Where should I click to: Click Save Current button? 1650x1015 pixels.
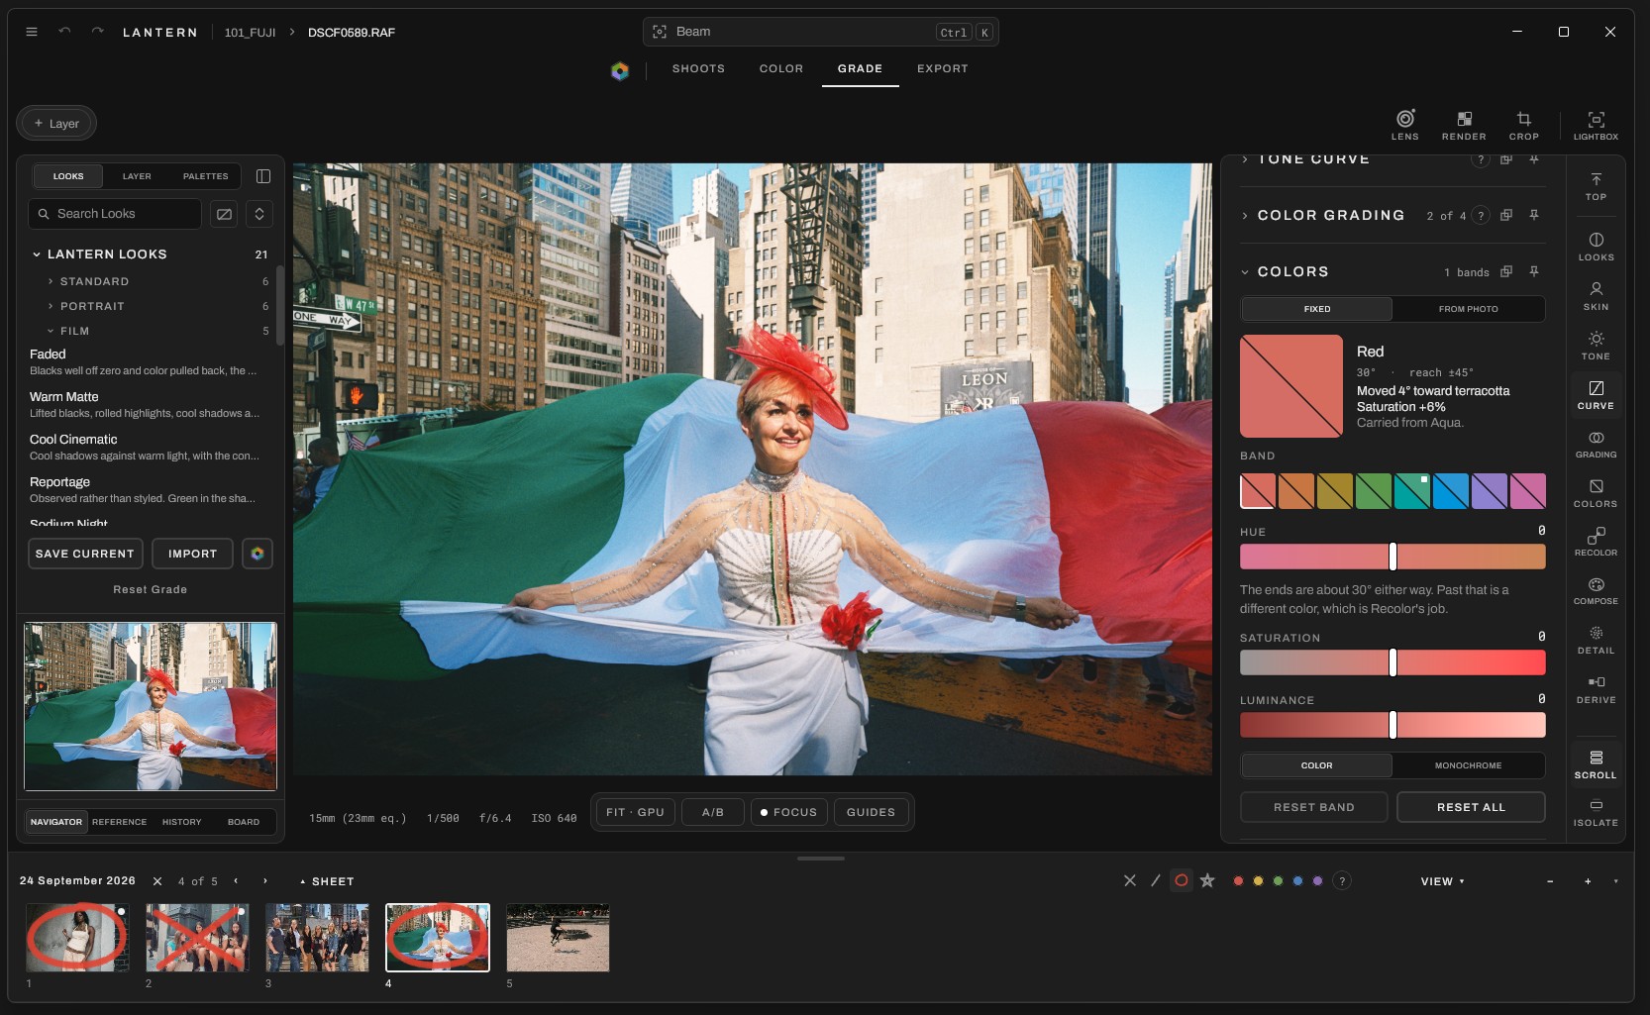point(85,554)
